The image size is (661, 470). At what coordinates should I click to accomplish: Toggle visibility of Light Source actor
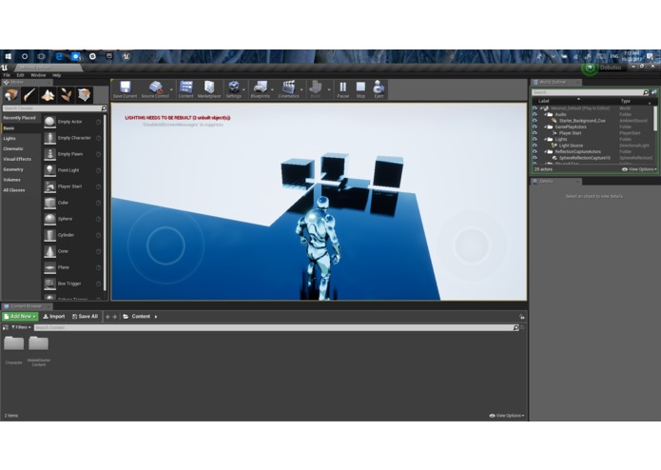pyautogui.click(x=535, y=146)
